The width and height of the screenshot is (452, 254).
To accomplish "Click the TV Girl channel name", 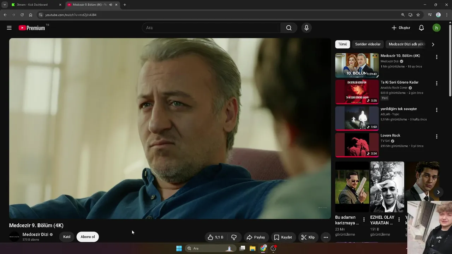I will [x=385, y=141].
